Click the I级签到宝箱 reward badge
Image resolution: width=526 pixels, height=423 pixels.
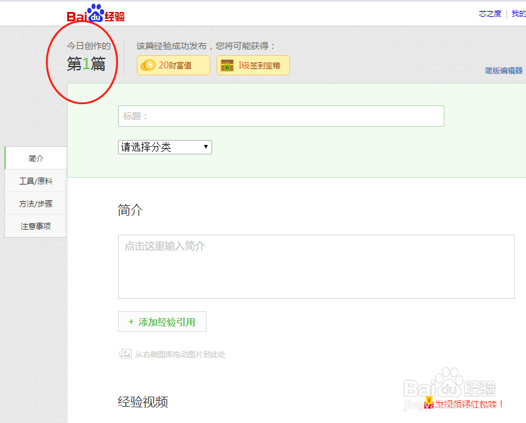tap(253, 65)
